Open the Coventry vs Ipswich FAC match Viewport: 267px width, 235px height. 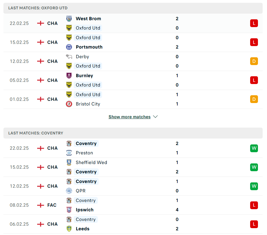pos(133,205)
